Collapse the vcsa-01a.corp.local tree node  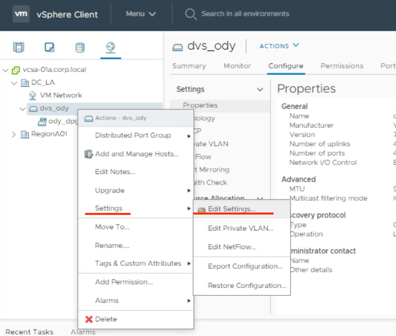[x=5, y=70]
